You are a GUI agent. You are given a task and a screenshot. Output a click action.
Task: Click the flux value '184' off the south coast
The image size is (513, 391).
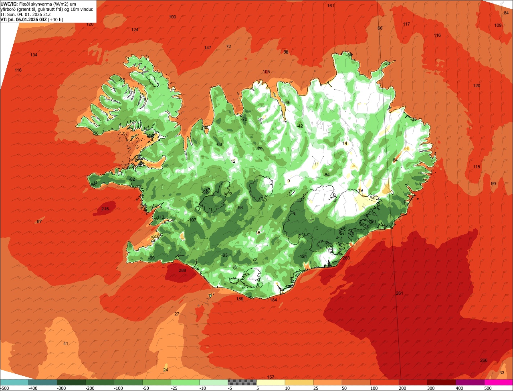pos(273,300)
